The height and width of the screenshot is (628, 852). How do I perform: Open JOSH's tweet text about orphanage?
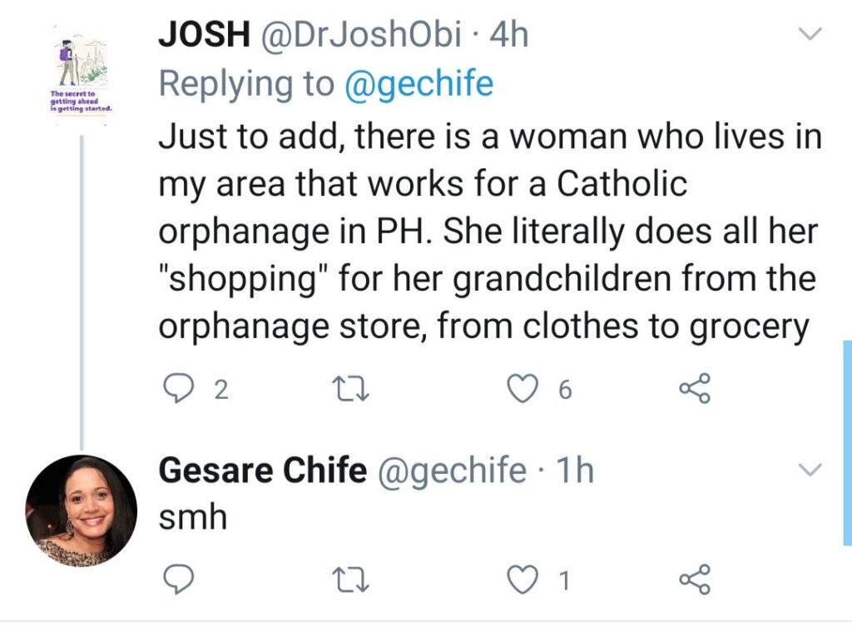point(489,231)
